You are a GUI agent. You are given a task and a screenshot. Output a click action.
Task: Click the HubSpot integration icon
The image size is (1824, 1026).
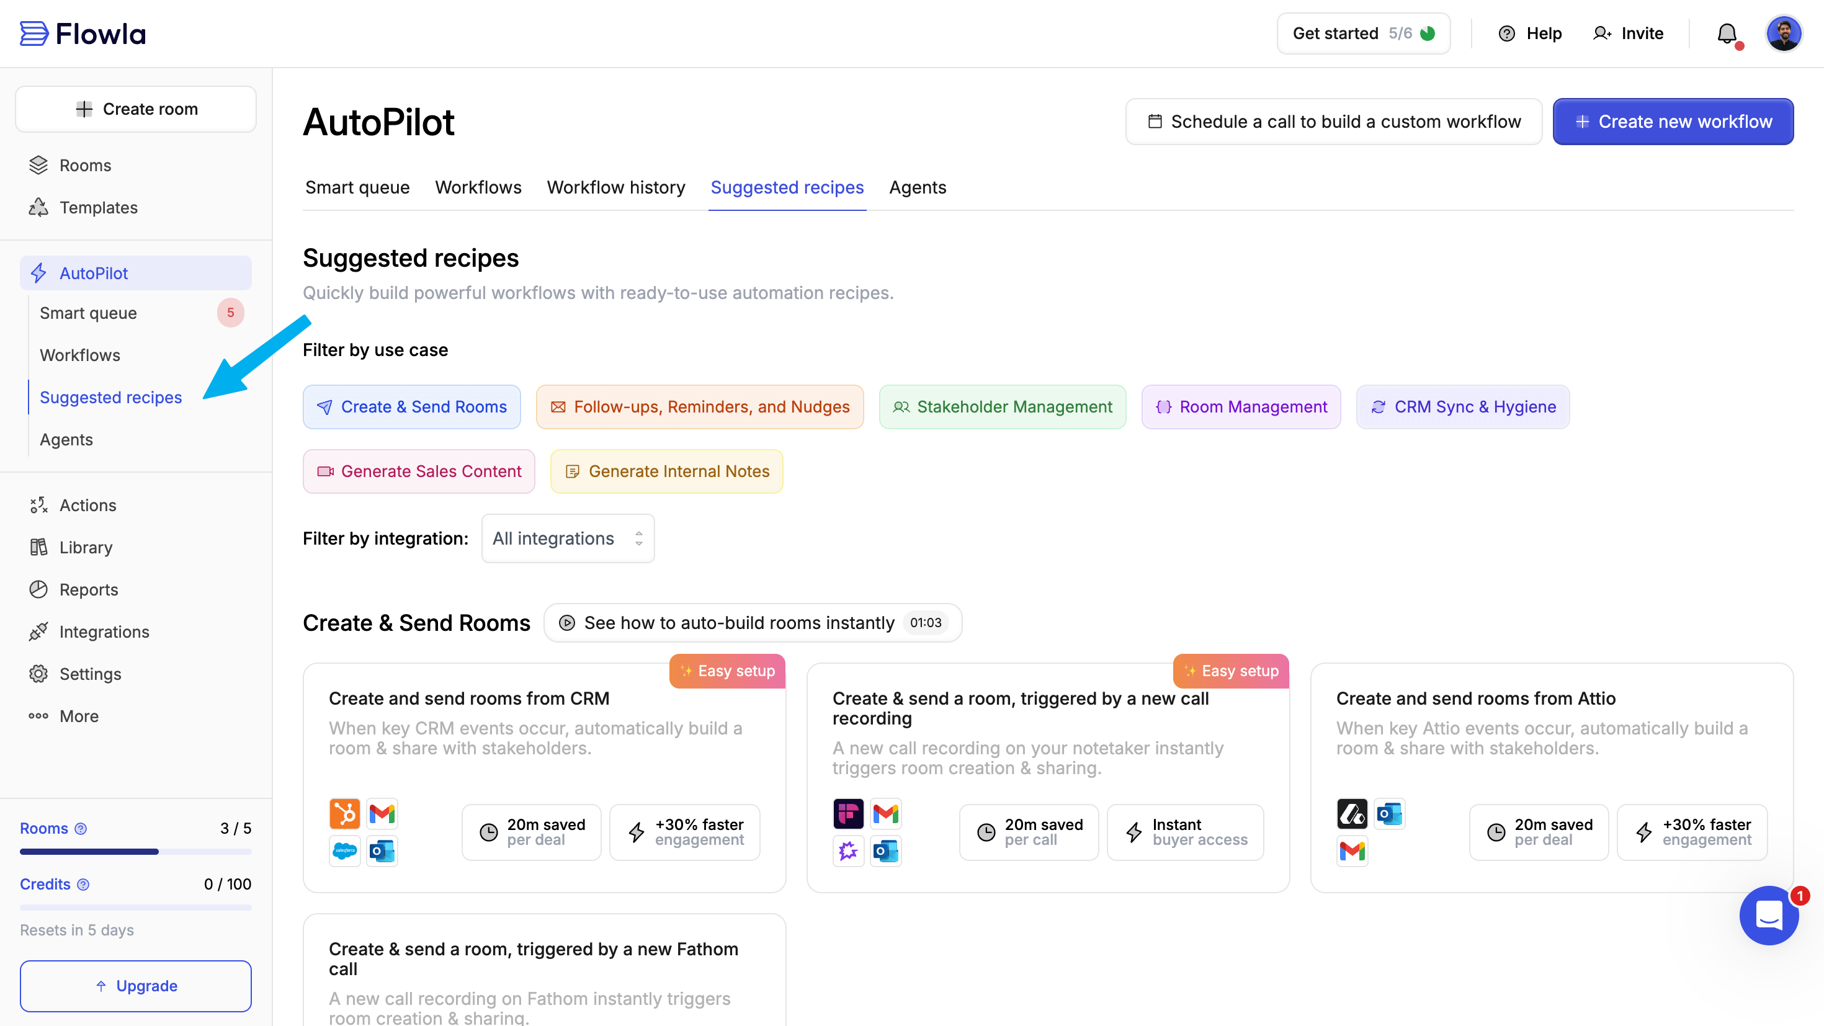click(345, 814)
